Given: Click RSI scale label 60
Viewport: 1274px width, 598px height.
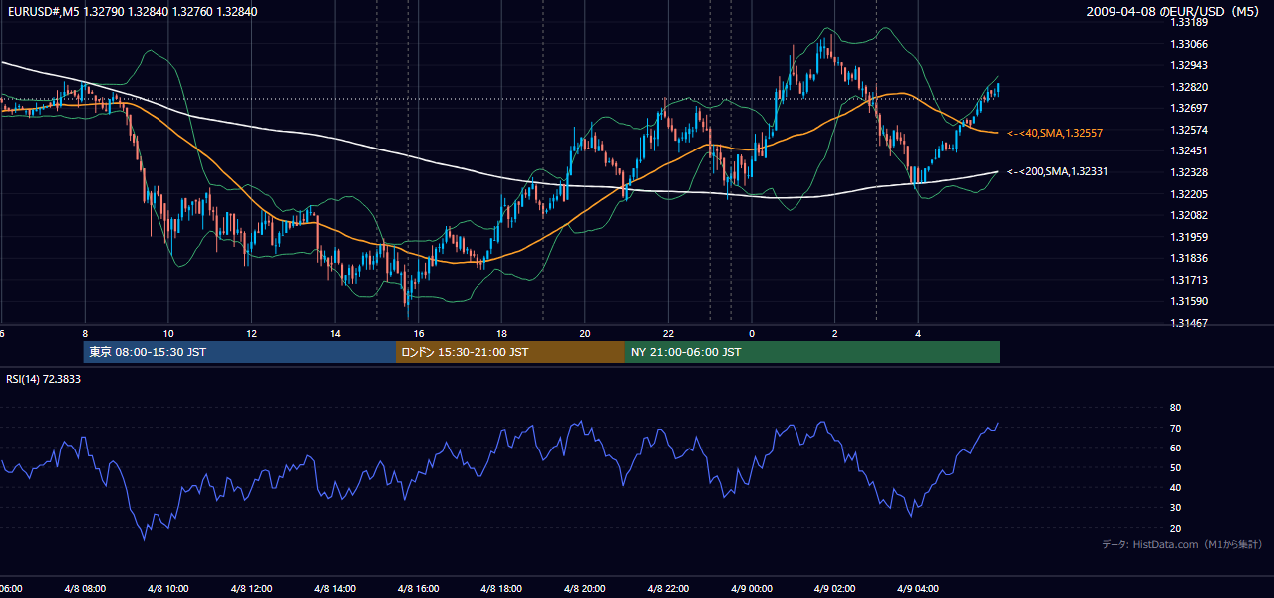Looking at the screenshot, I should pos(1176,448).
